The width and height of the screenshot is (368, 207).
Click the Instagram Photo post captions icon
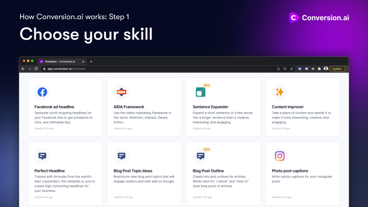tap(280, 156)
